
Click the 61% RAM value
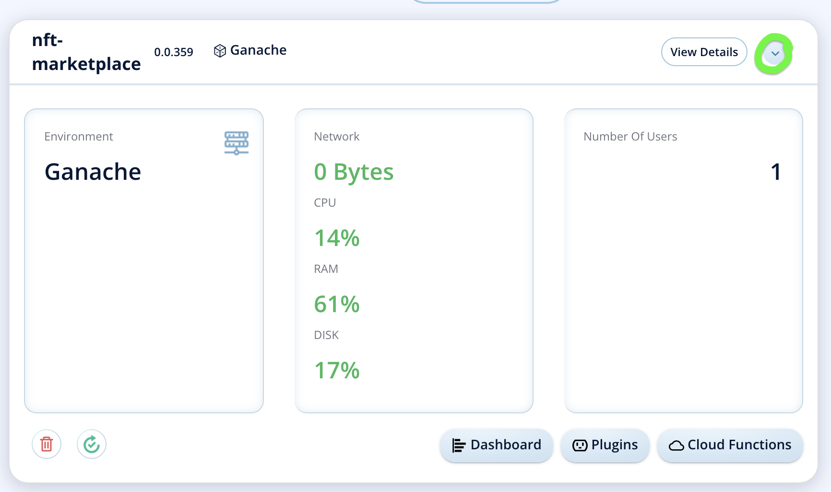(337, 304)
